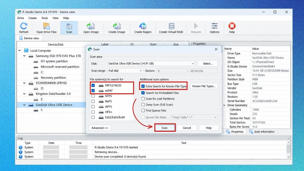Click the Scan toolbar icon

point(69,26)
